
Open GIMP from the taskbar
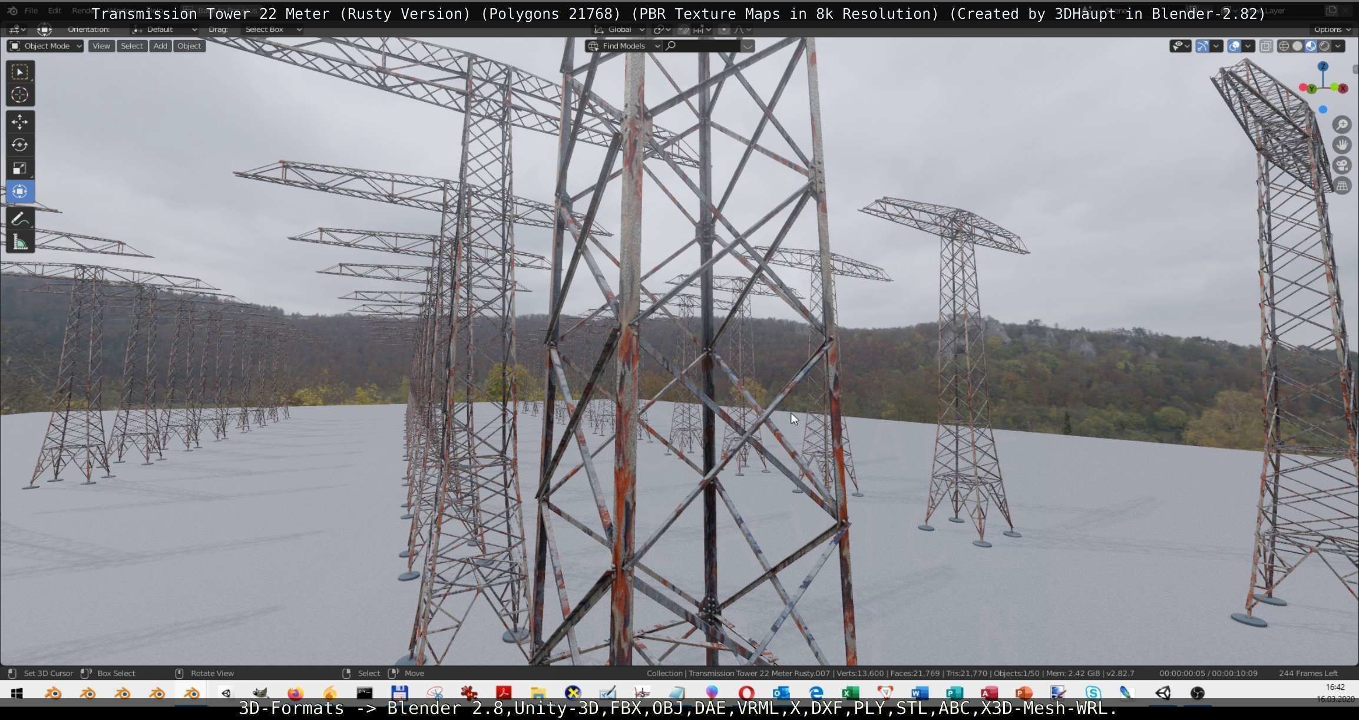(260, 693)
